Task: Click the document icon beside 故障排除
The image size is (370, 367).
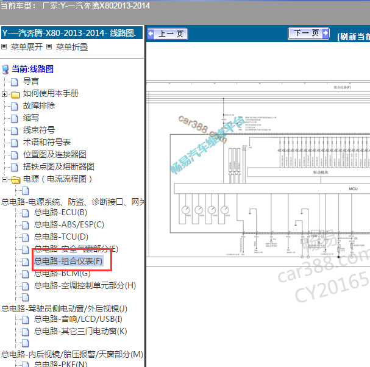Action: 15,107
